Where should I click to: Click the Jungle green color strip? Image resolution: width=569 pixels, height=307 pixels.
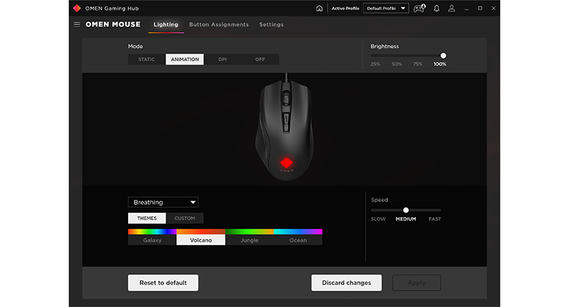(250, 232)
